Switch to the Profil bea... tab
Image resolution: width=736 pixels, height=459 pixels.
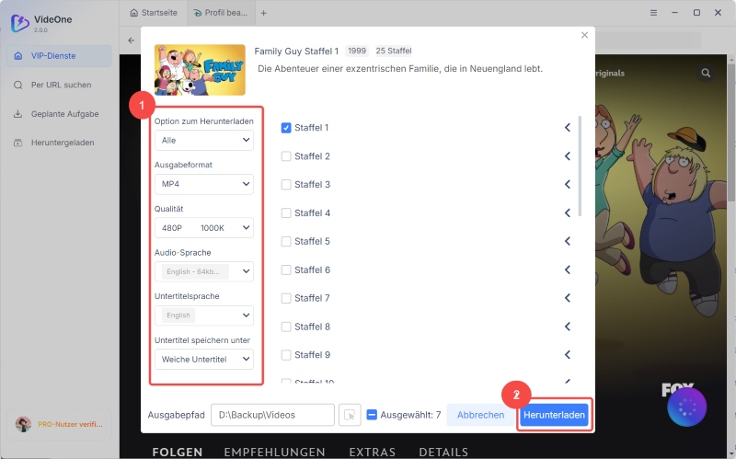coord(220,13)
